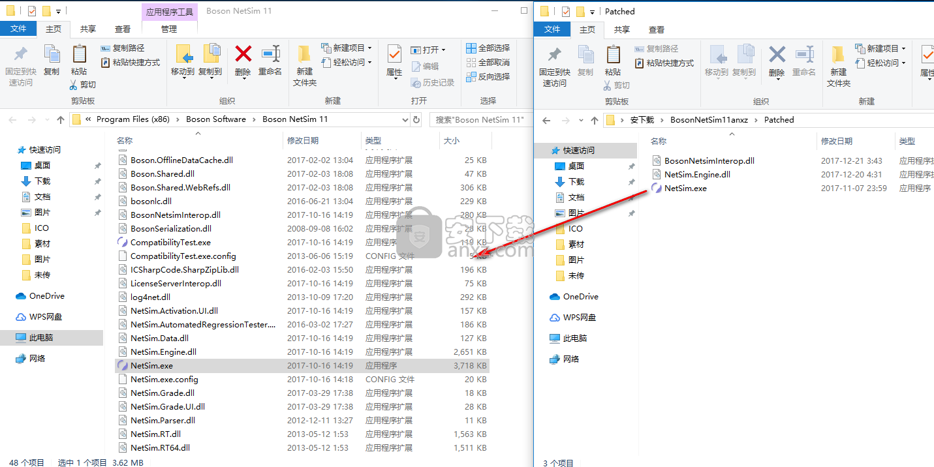The image size is (934, 467).
Task: Switch to 查看 tab in Boson NetSim 11 window
Action: 123,29
